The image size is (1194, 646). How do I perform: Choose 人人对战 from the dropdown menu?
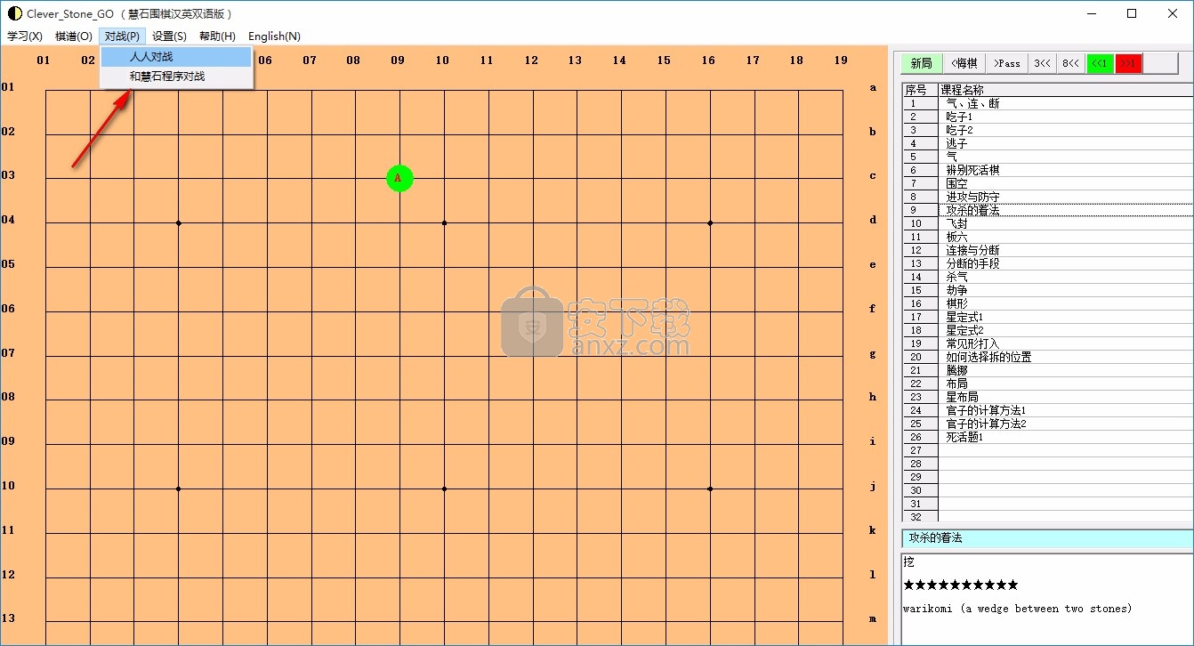click(x=177, y=57)
